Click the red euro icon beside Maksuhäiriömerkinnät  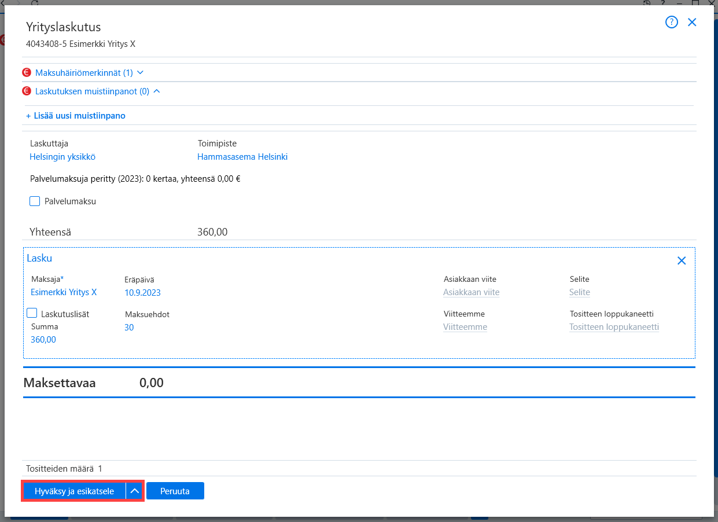pos(26,73)
